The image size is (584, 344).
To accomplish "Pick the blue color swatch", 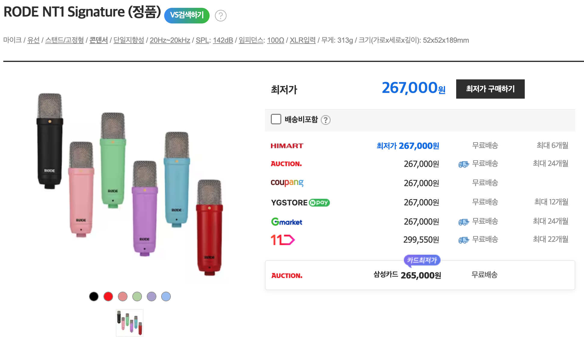I will 166,296.
